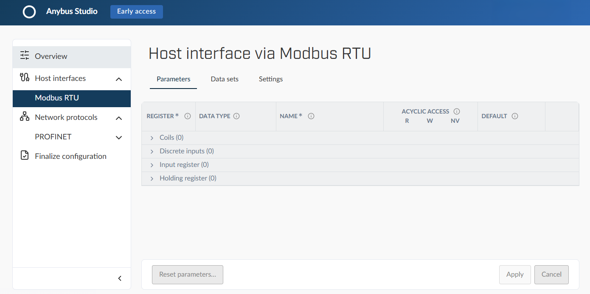Click the Network protocols network icon
The height and width of the screenshot is (294, 590).
[x=25, y=116]
